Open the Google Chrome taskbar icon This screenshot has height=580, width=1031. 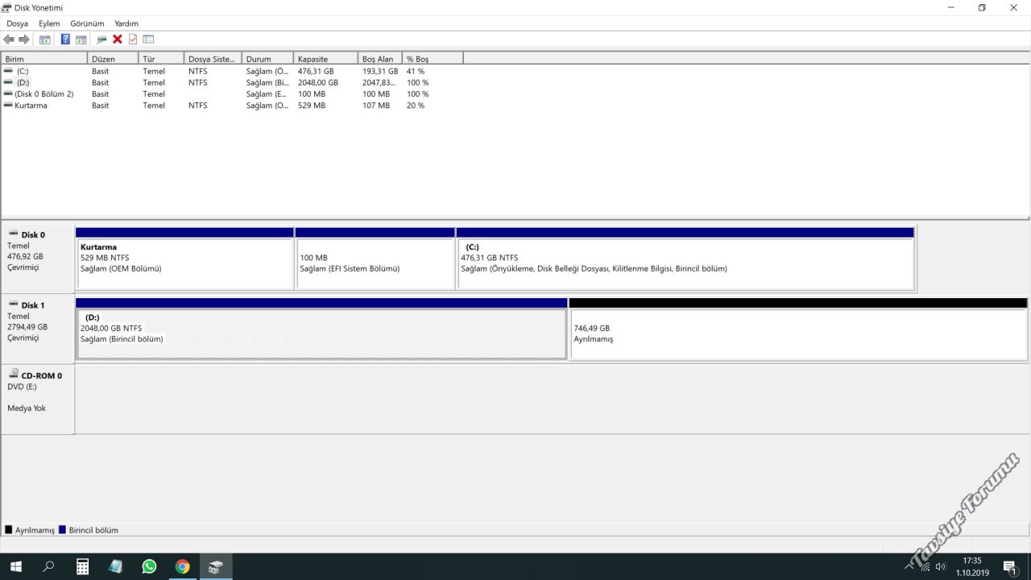click(183, 566)
